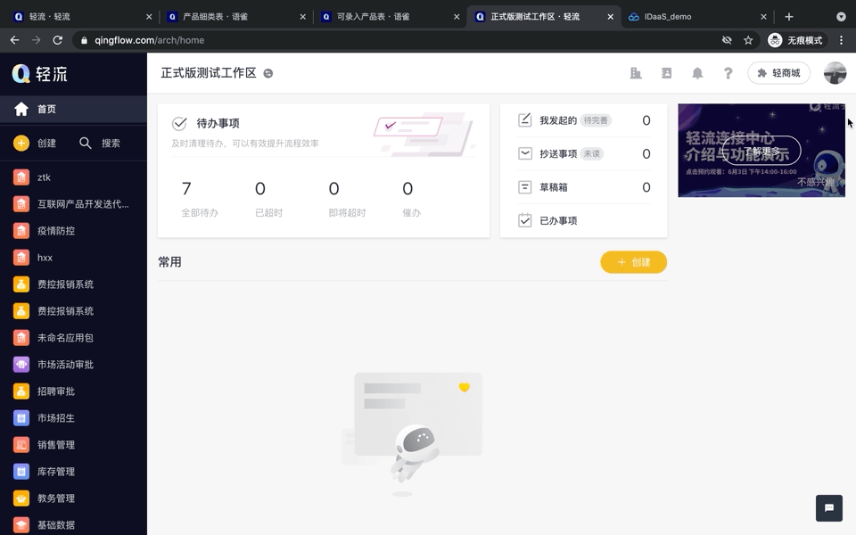This screenshot has width=856, height=535.
Task: Switch to IDaaS_demo tab
Action: click(x=697, y=16)
